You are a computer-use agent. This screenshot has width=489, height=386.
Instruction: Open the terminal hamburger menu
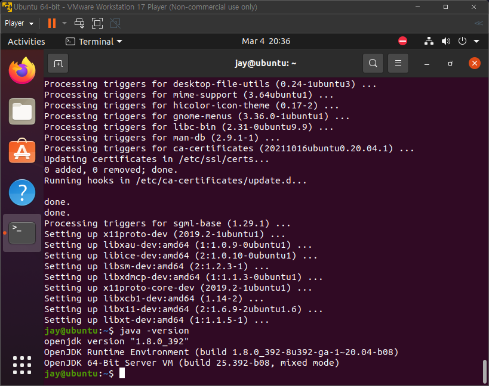[x=398, y=63]
